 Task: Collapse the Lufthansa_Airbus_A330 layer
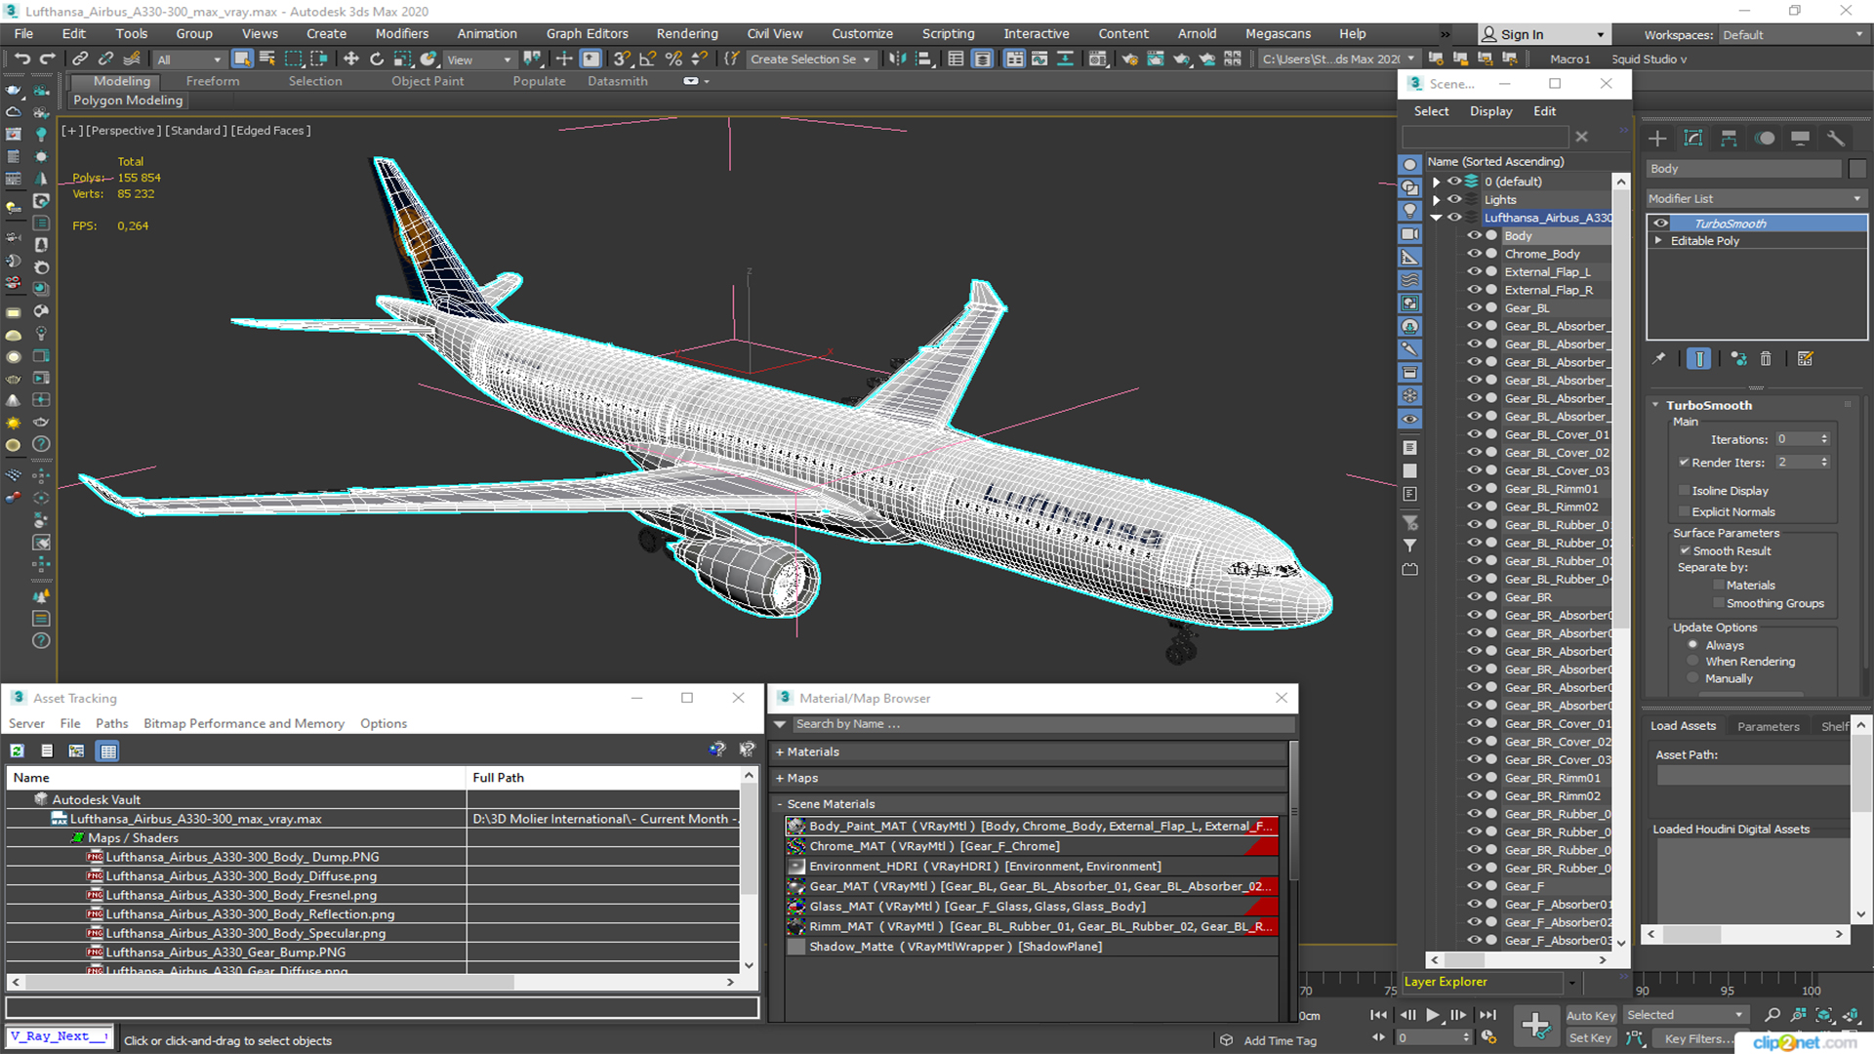pyautogui.click(x=1436, y=218)
